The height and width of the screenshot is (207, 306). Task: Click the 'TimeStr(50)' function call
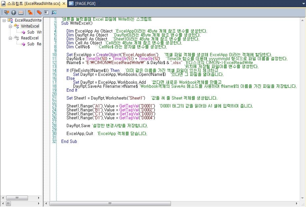(97, 58)
